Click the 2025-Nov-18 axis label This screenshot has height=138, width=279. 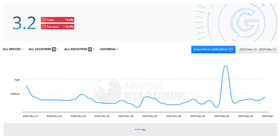(x=78, y=116)
